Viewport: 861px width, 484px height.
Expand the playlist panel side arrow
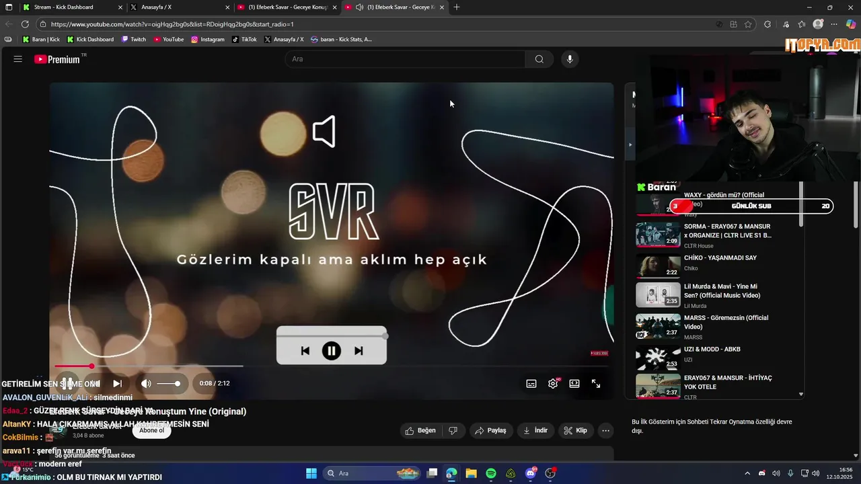pyautogui.click(x=630, y=145)
